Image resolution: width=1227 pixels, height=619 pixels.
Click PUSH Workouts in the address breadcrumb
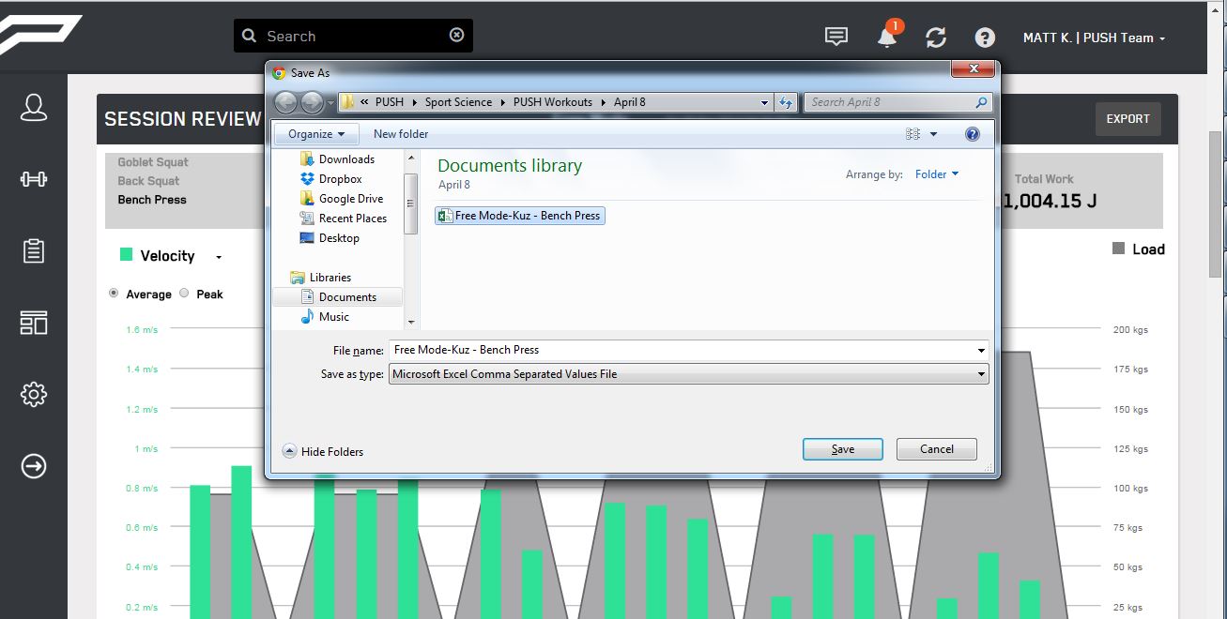[553, 102]
